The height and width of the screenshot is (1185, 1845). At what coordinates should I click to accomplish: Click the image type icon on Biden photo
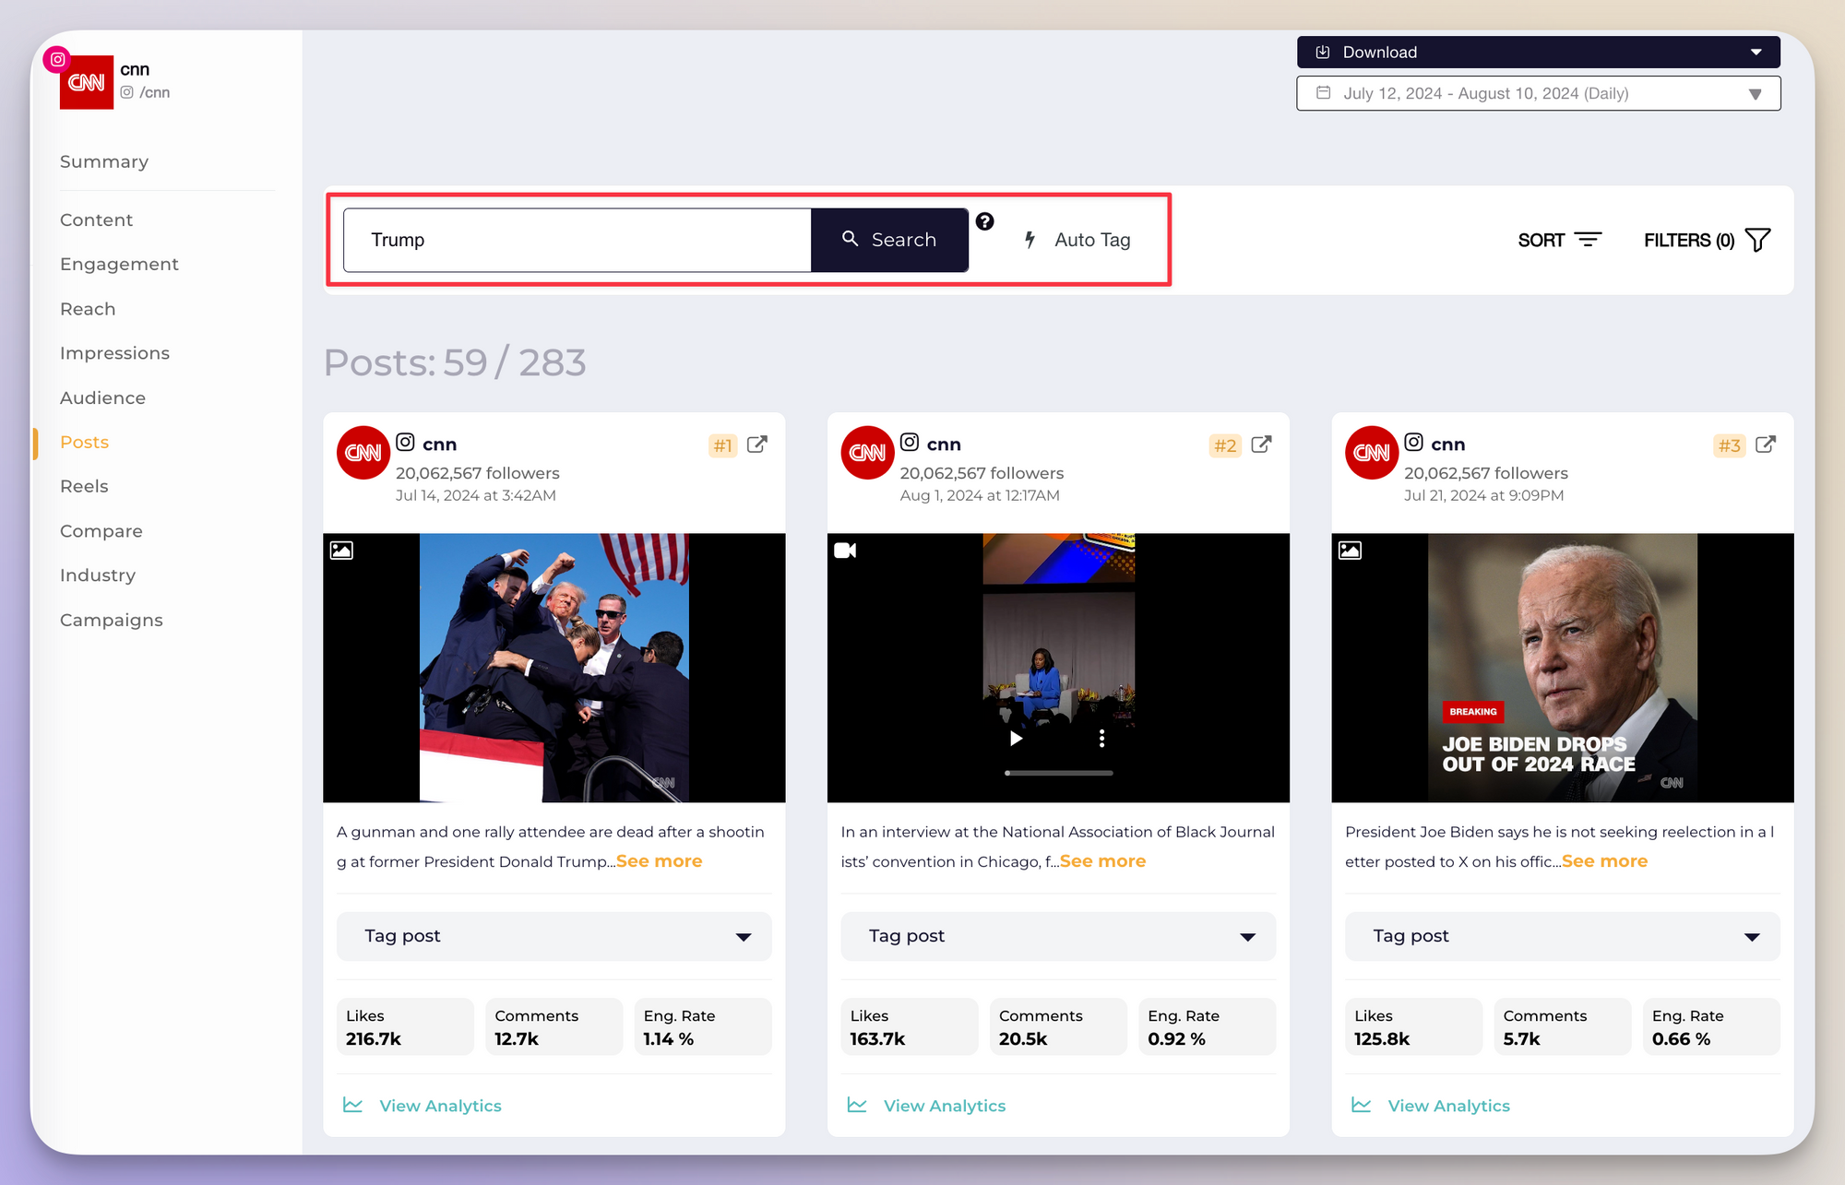click(1350, 551)
